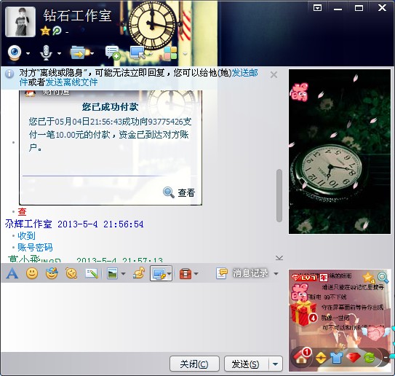Open font settings with the A icon
Viewport: 395px width, 376px height.
tap(12, 273)
